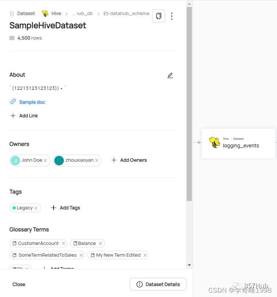Screen dimensions: 277x297
Task: Remove the Legacy tag
Action: coord(36,208)
